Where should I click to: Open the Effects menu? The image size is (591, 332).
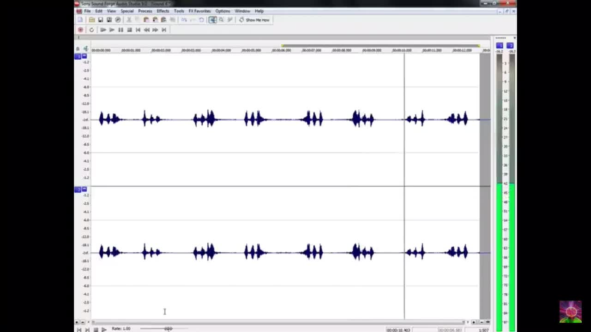click(163, 11)
